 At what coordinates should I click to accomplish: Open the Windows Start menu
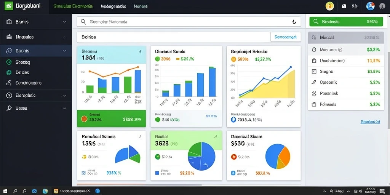[x=5, y=191]
